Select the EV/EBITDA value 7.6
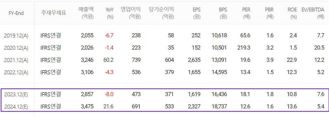Viewport: 329px width, 116px height. pos(321,94)
